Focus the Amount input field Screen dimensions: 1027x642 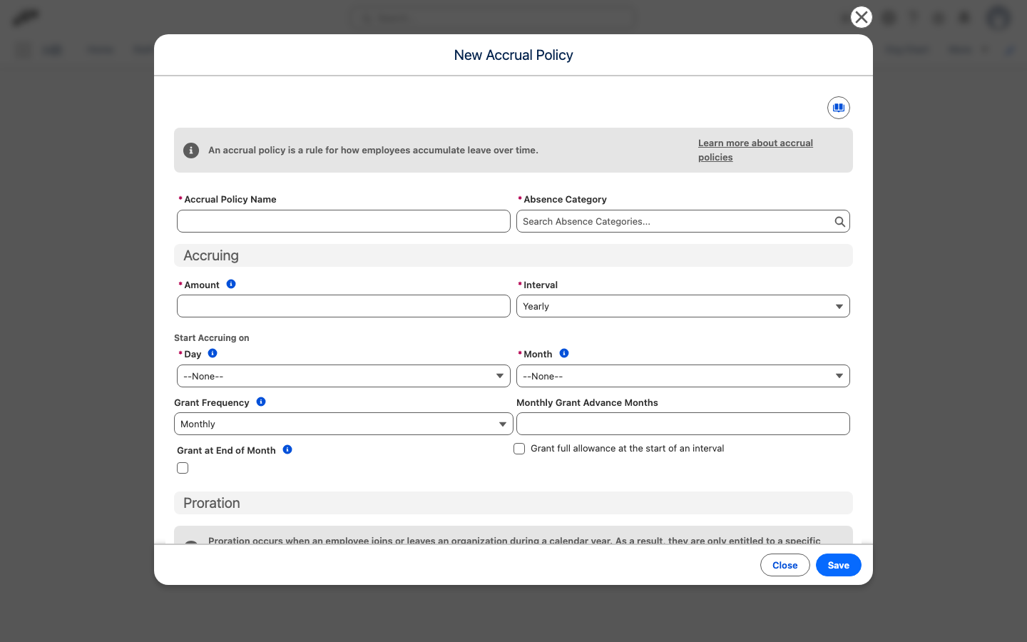click(x=344, y=306)
